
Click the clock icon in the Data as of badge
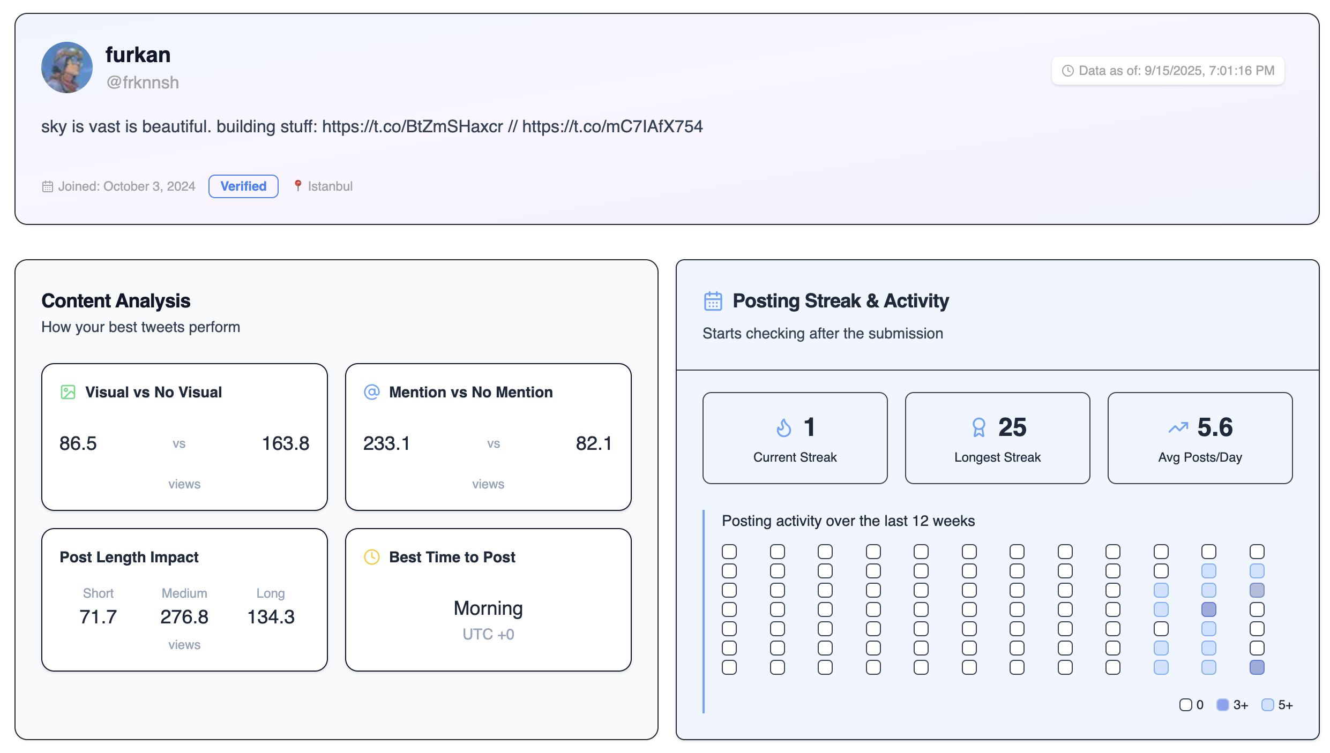1069,70
